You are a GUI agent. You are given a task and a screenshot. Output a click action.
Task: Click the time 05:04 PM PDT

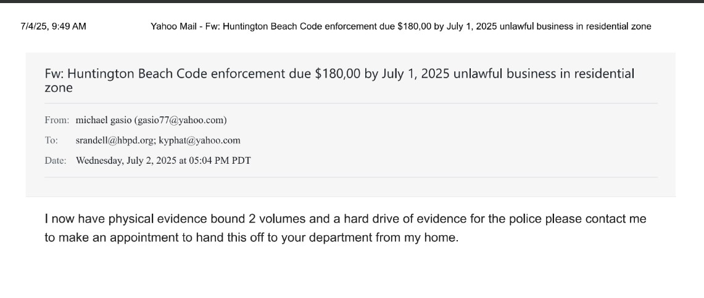coord(215,161)
